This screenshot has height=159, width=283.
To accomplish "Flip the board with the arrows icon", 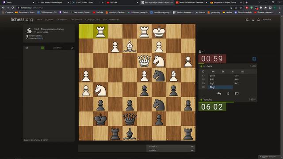I will [x=203, y=72].
